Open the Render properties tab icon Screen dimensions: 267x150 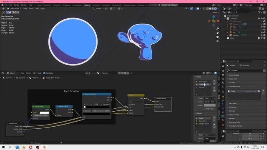223,71
